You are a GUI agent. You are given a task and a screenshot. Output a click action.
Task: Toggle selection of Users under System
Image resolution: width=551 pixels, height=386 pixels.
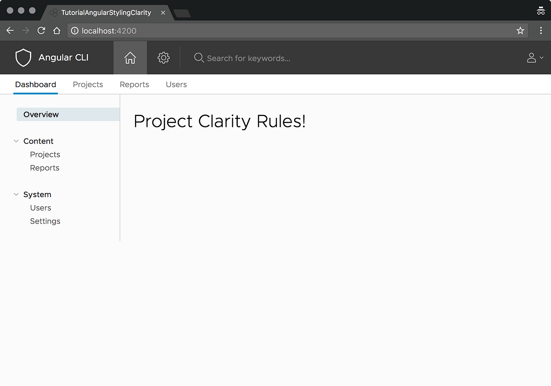coord(40,208)
